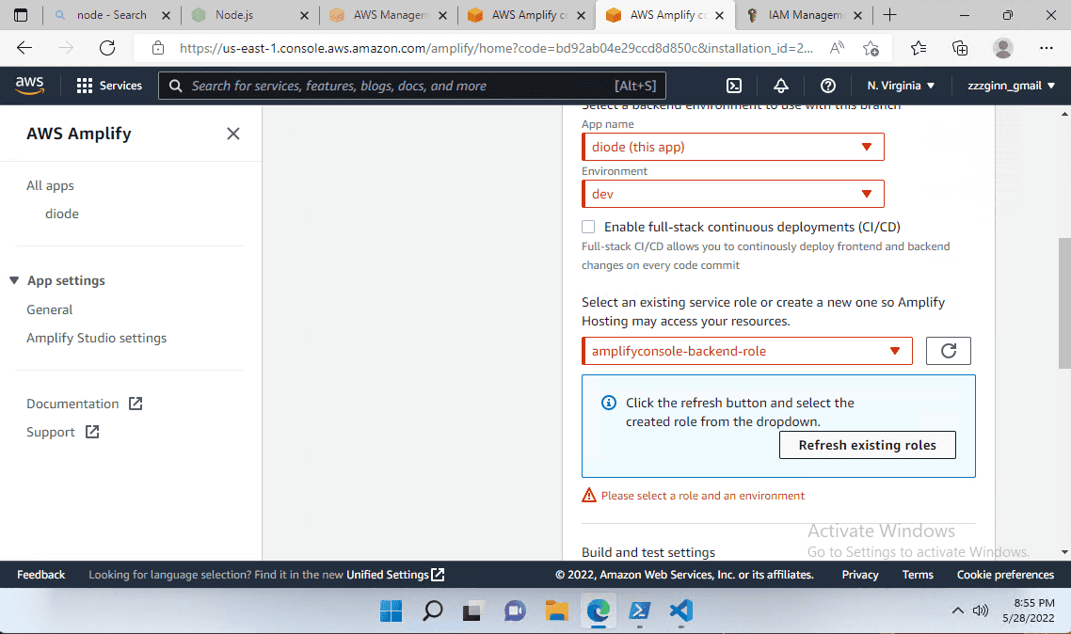Close the AWS Amplify sidebar
The width and height of the screenshot is (1071, 634).
232,134
